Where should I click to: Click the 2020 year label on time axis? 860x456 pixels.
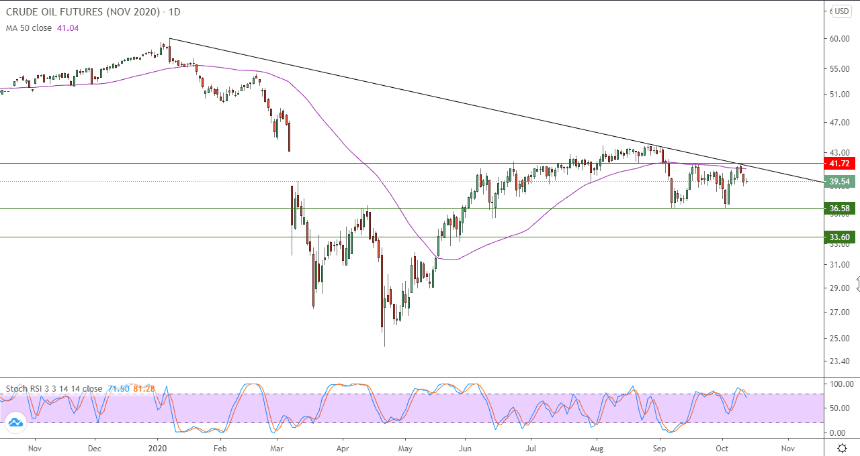(157, 447)
